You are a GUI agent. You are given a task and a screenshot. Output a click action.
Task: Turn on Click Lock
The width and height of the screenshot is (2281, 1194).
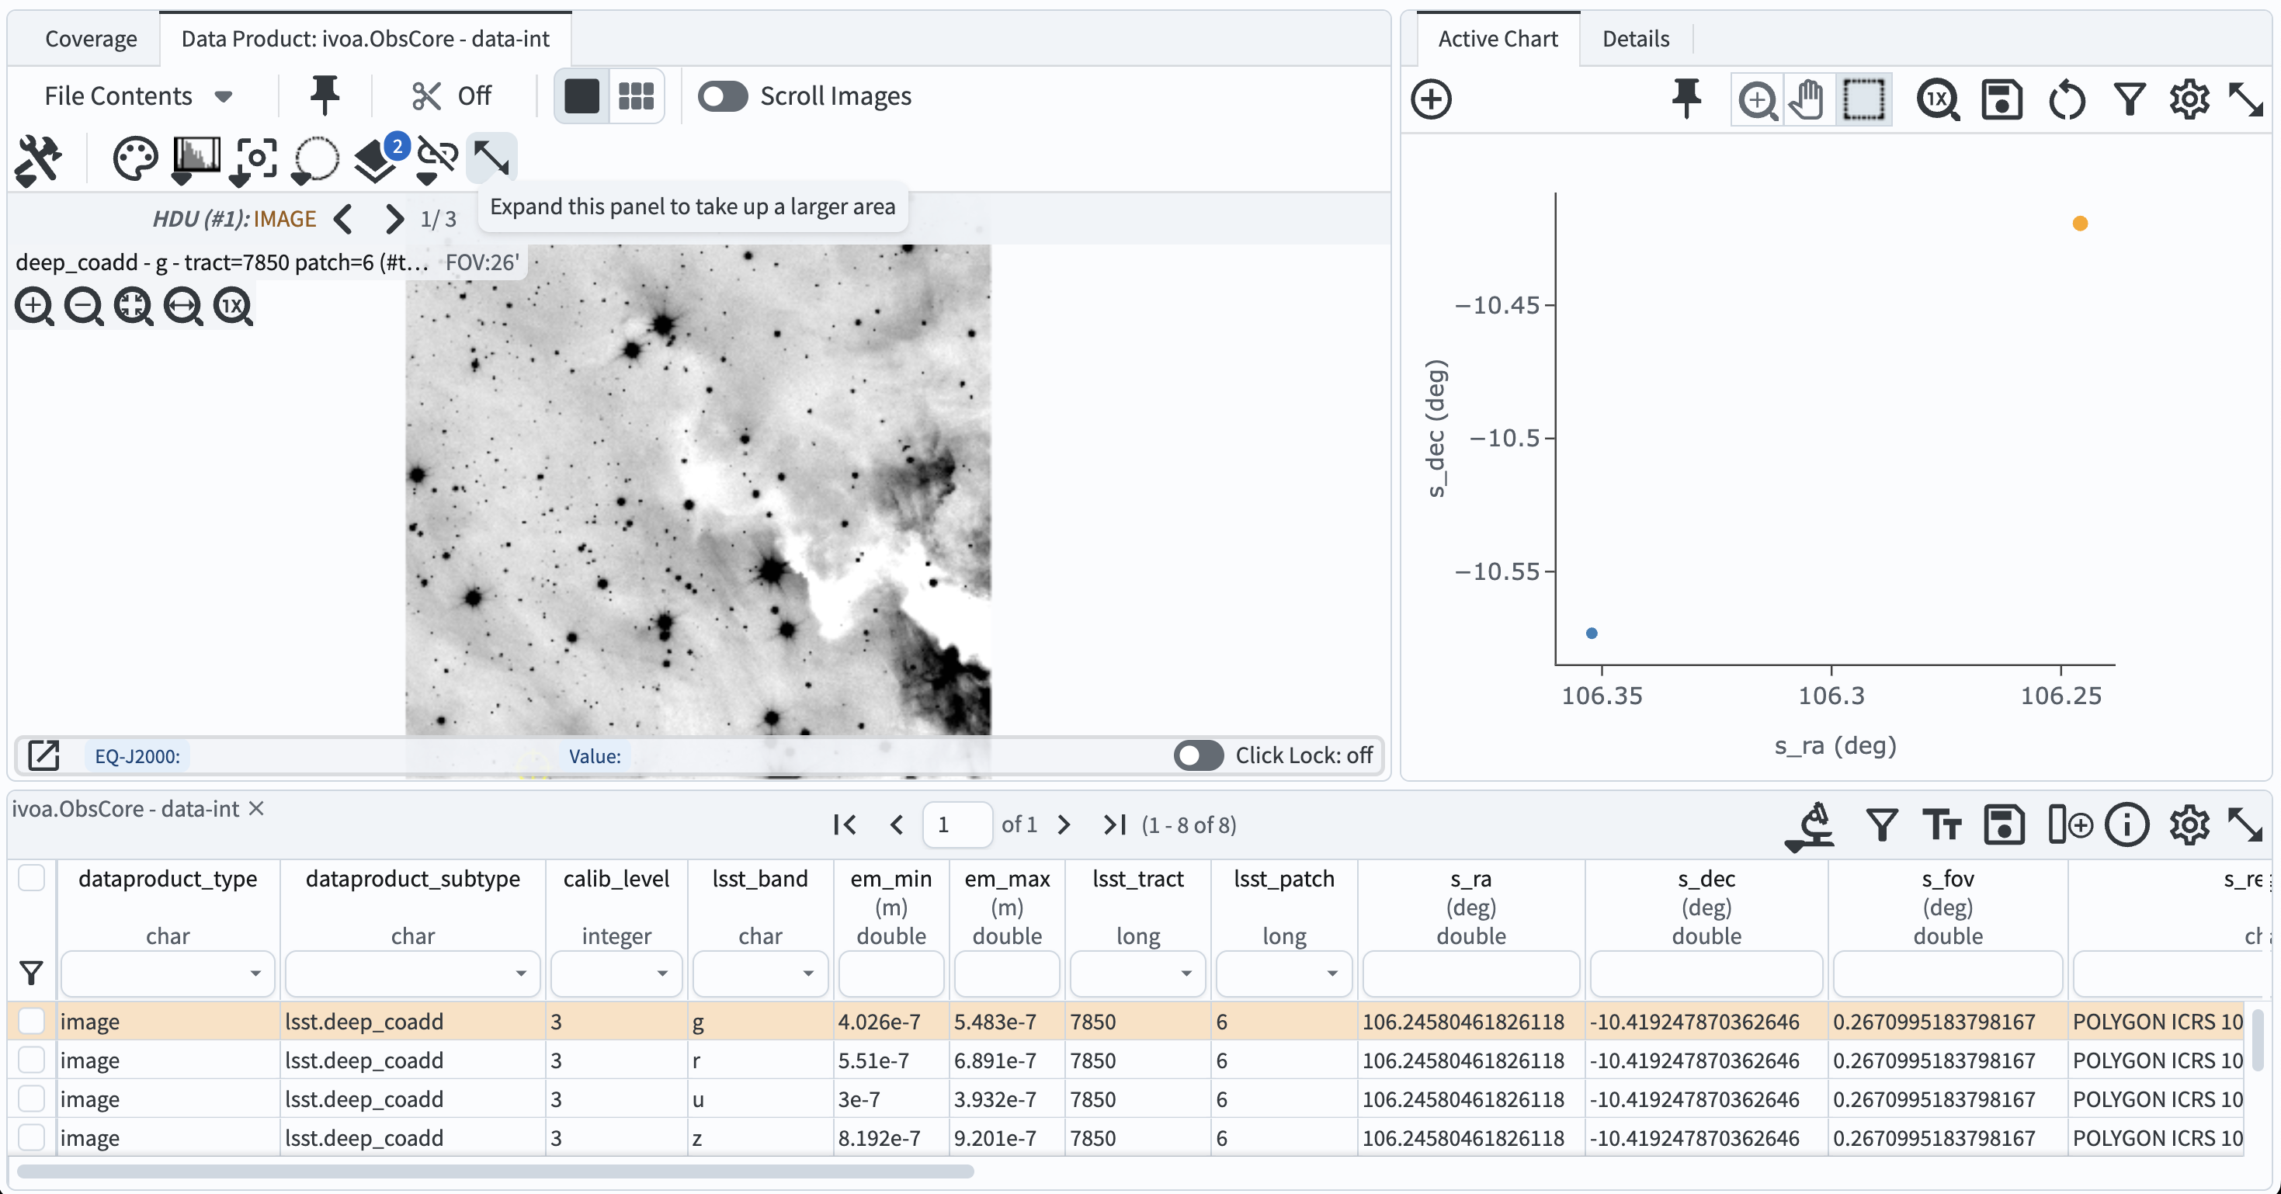pyautogui.click(x=1198, y=755)
